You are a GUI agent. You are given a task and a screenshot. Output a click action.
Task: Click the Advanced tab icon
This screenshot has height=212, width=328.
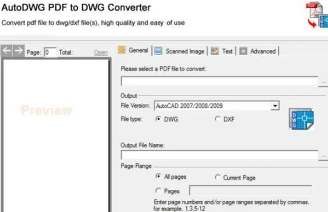coord(243,51)
